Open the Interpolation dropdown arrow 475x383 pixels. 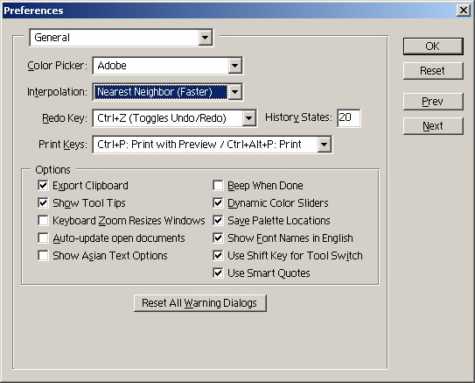[234, 92]
